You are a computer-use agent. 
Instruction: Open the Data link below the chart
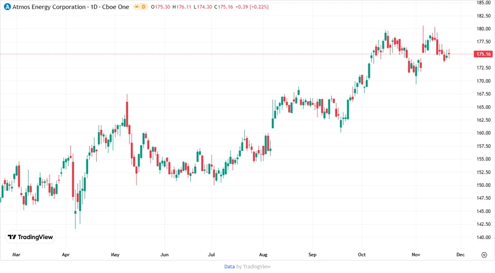coord(229,267)
